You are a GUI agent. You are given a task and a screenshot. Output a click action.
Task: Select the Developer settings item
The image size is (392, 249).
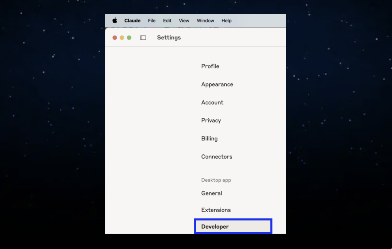233,226
